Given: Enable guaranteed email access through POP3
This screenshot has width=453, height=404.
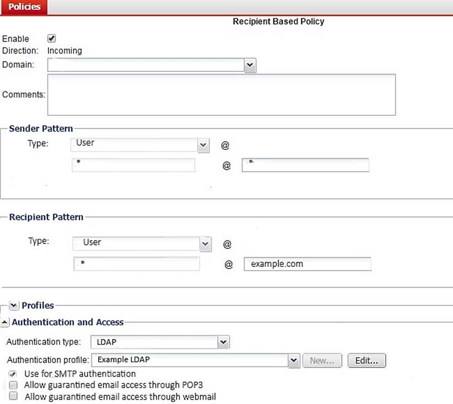Looking at the screenshot, I should [13, 386].
